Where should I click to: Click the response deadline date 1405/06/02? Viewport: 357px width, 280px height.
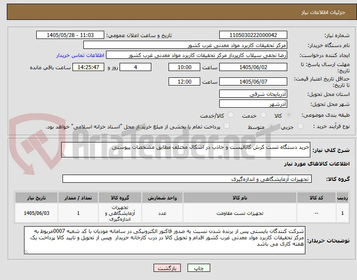(253, 67)
